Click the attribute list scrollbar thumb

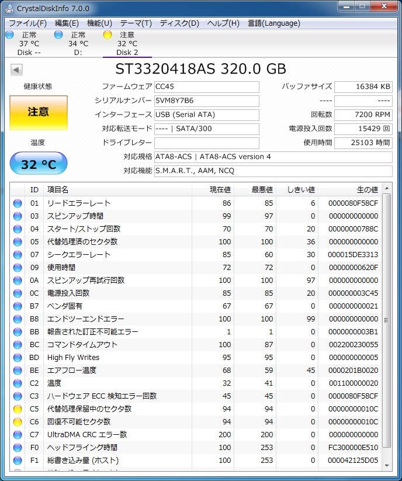(x=387, y=320)
